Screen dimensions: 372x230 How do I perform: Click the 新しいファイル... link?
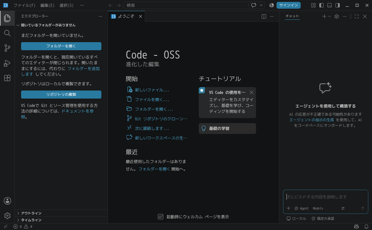pos(152,90)
